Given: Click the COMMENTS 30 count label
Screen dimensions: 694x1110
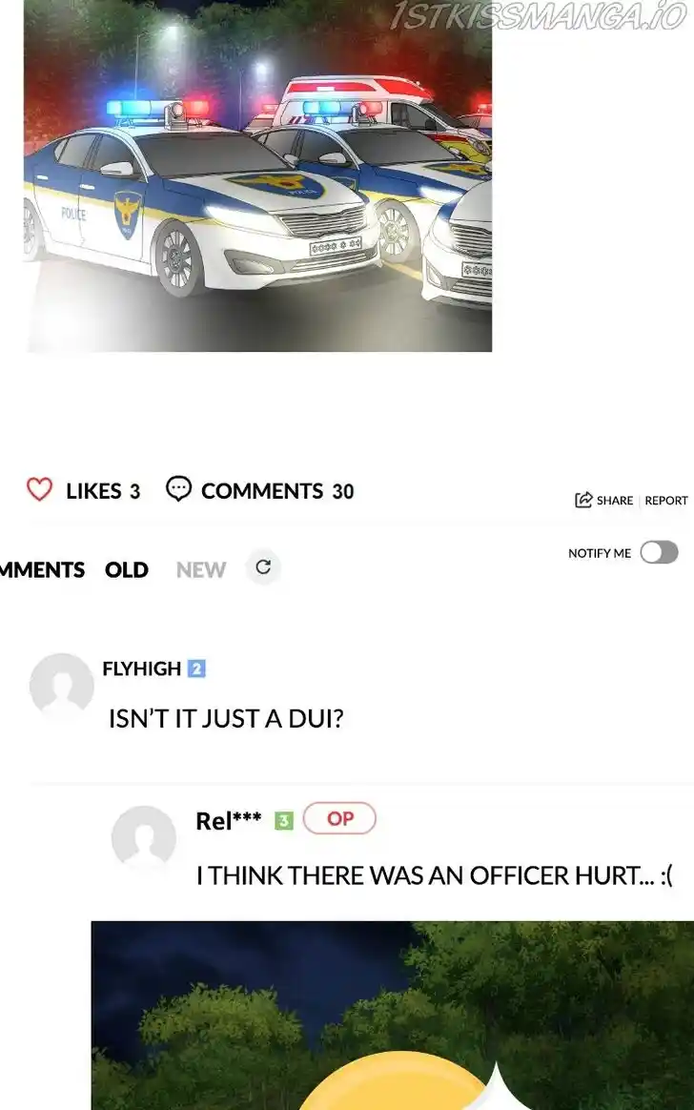Looking at the screenshot, I should point(277,490).
